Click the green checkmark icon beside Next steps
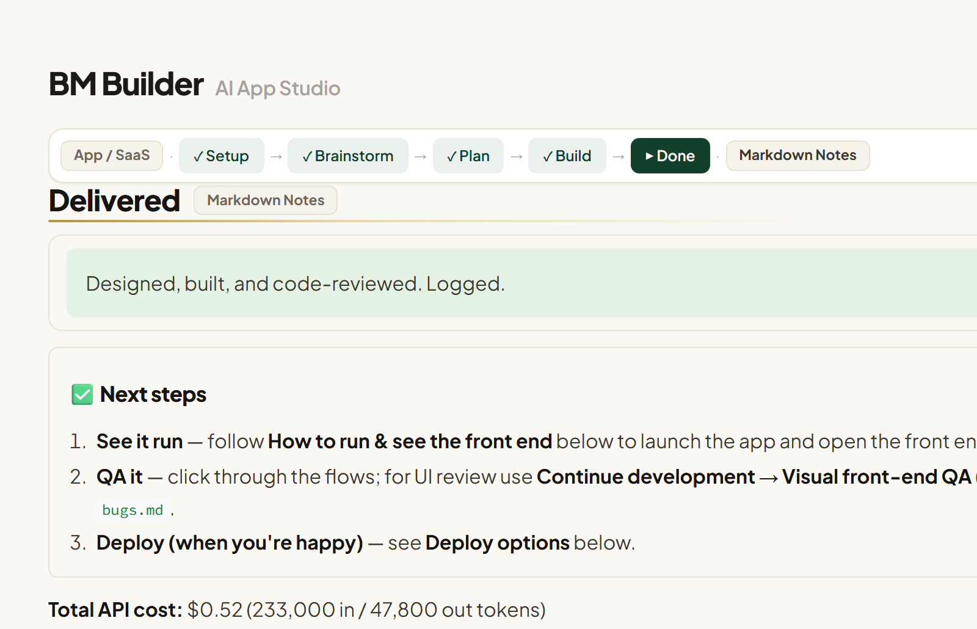 tap(82, 394)
